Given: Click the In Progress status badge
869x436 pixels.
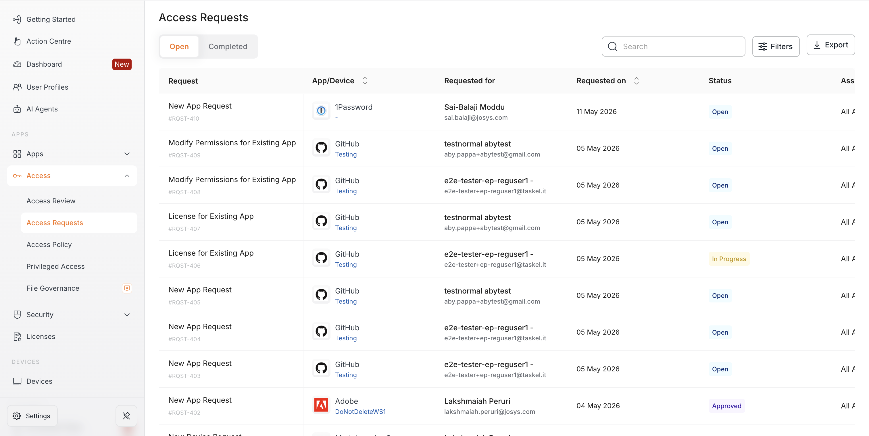Looking at the screenshot, I should pos(729,259).
